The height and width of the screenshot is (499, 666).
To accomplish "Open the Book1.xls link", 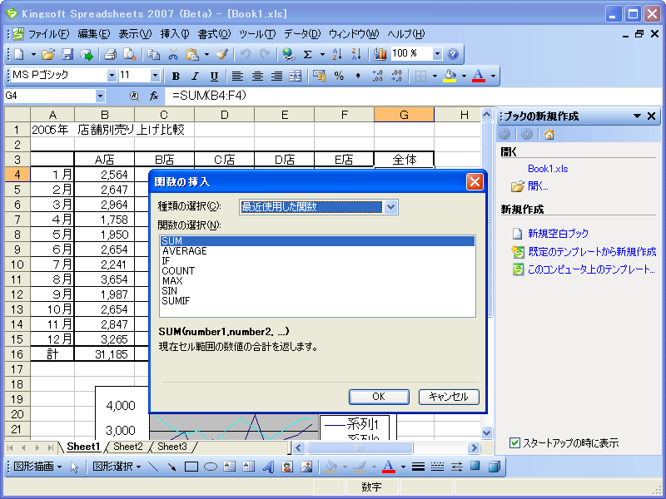I will coord(548,169).
